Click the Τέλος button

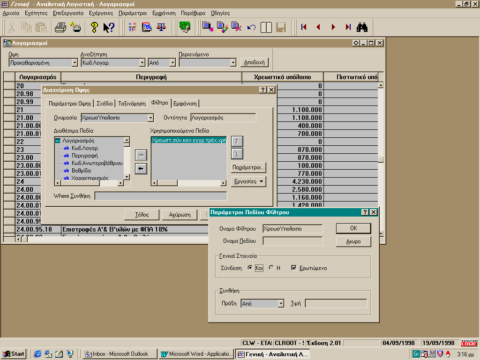pos(142,215)
